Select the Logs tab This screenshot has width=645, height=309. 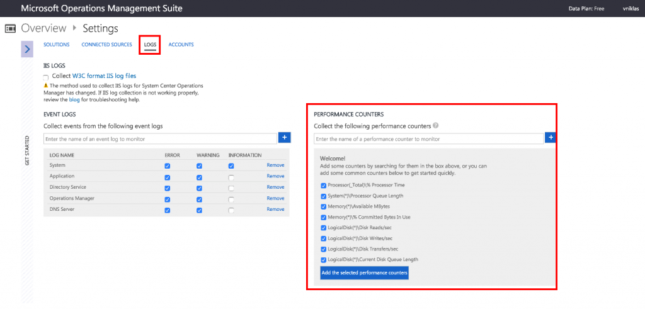150,45
